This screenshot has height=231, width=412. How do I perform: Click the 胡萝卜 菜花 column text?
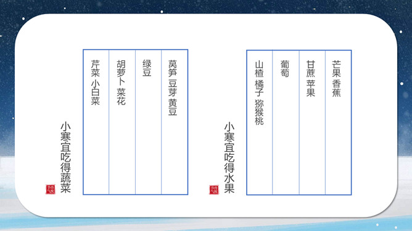tap(121, 83)
